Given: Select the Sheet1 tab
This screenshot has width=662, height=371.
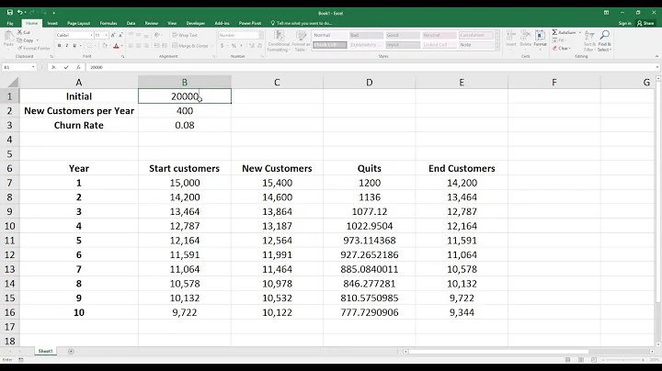Looking at the screenshot, I should tap(45, 351).
